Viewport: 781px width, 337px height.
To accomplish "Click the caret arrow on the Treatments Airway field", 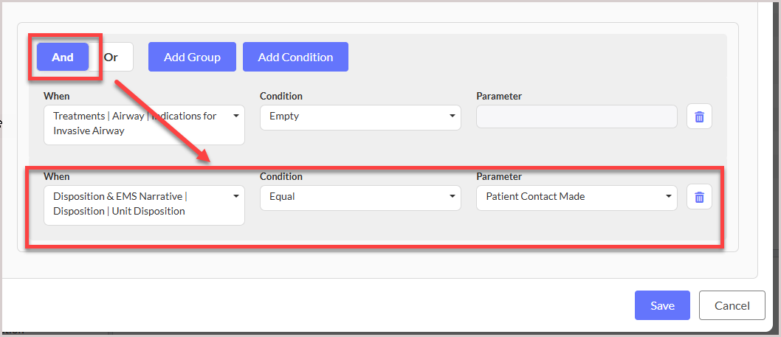I will tap(236, 116).
